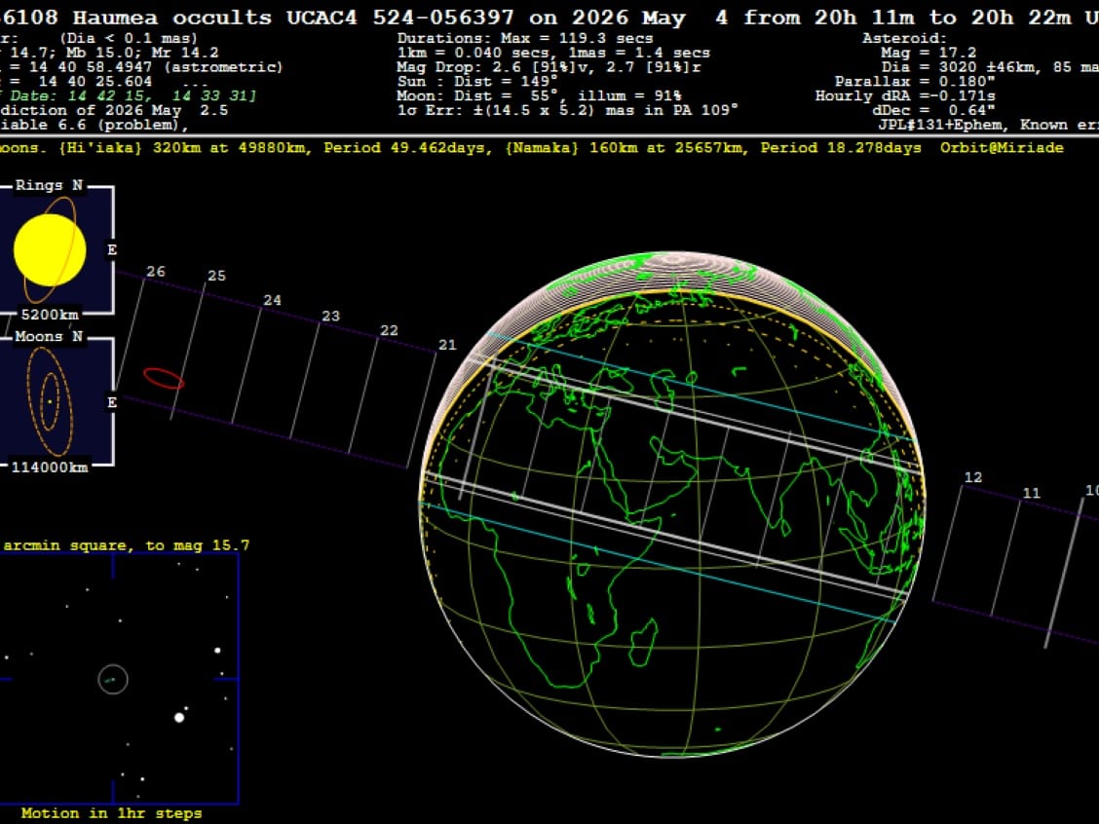
Task: Click time marker 24 on the path
Action: click(272, 301)
